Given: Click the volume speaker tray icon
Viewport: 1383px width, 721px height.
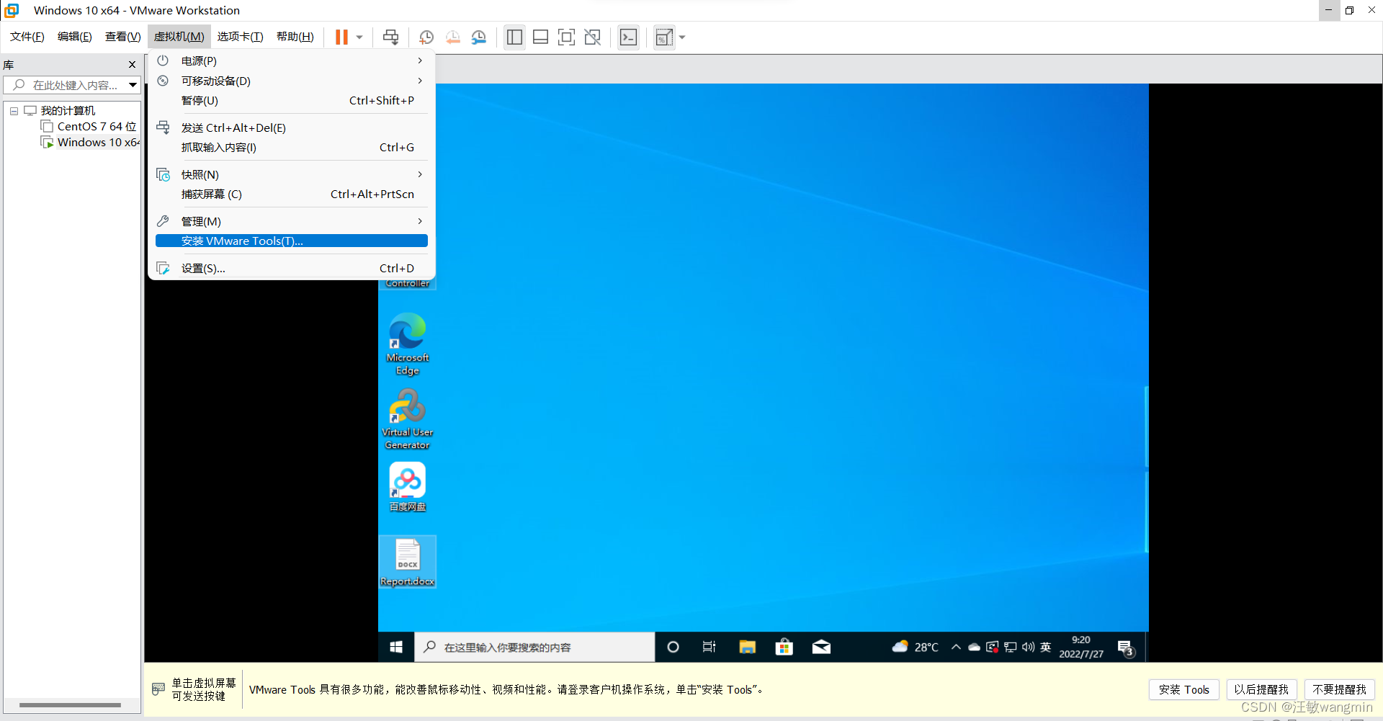Looking at the screenshot, I should coord(1028,647).
